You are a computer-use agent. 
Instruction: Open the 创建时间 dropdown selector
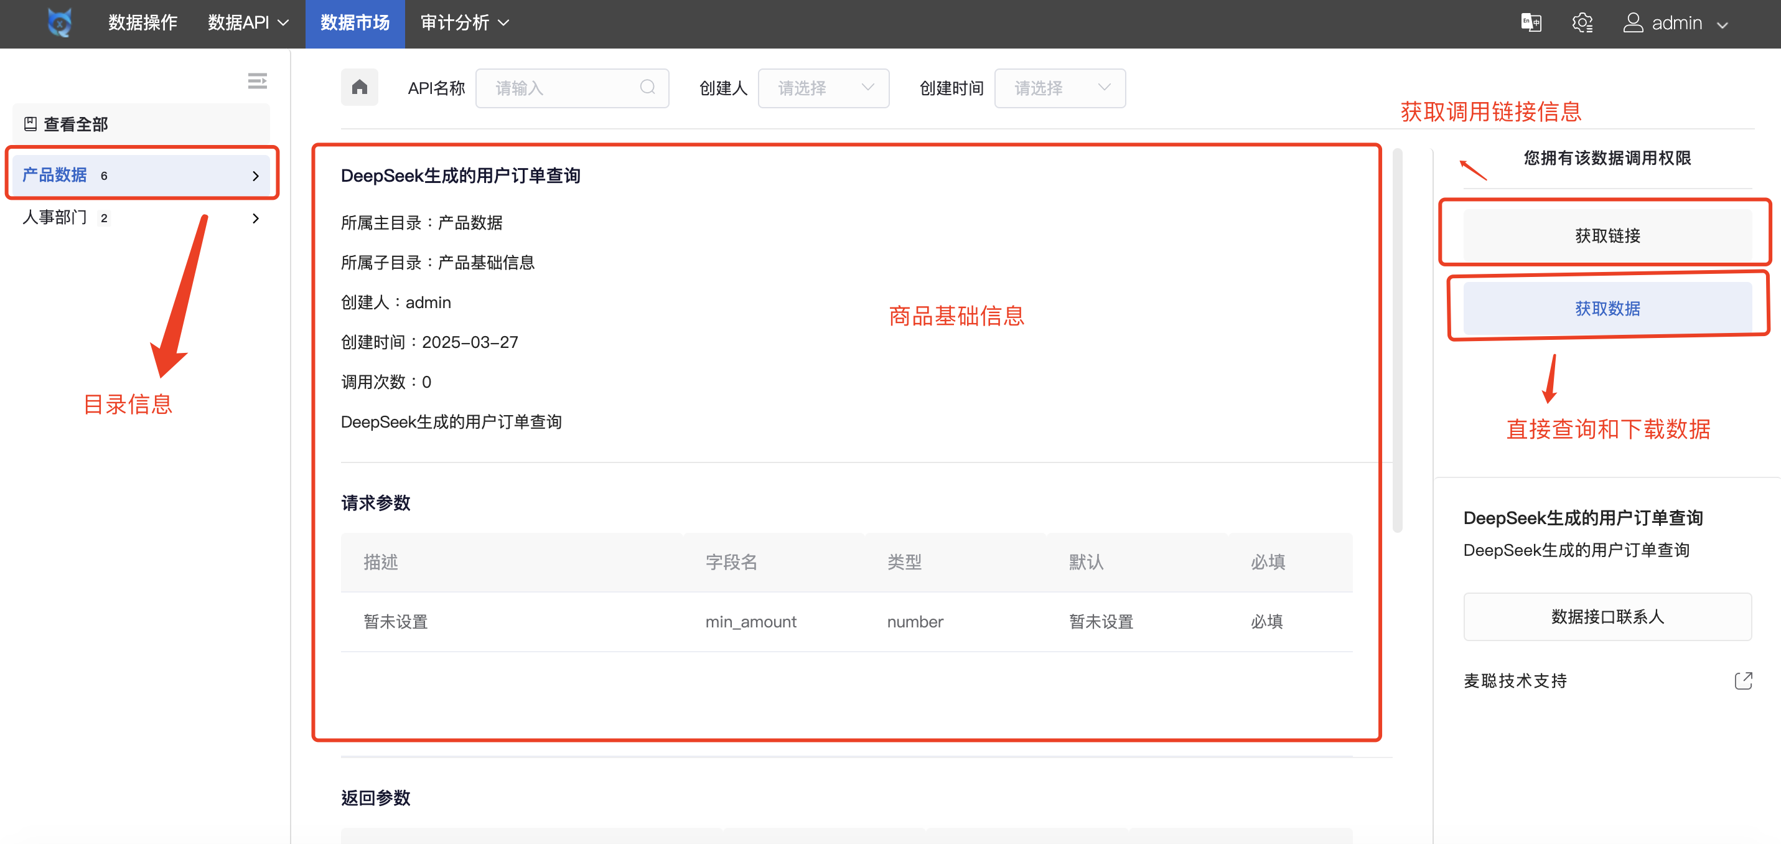pyautogui.click(x=1059, y=88)
